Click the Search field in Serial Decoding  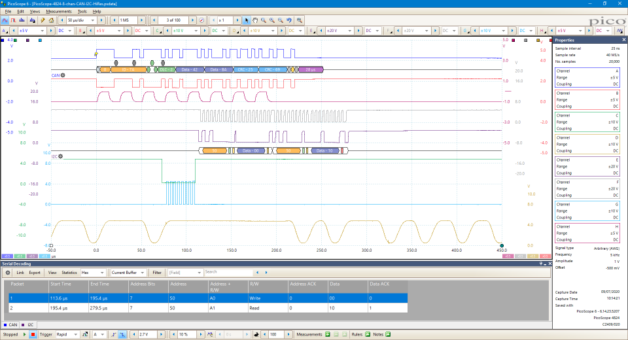click(228, 273)
